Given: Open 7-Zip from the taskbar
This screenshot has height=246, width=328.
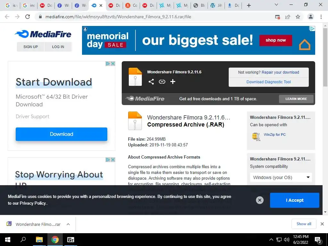Looking at the screenshot, I should (70, 240).
